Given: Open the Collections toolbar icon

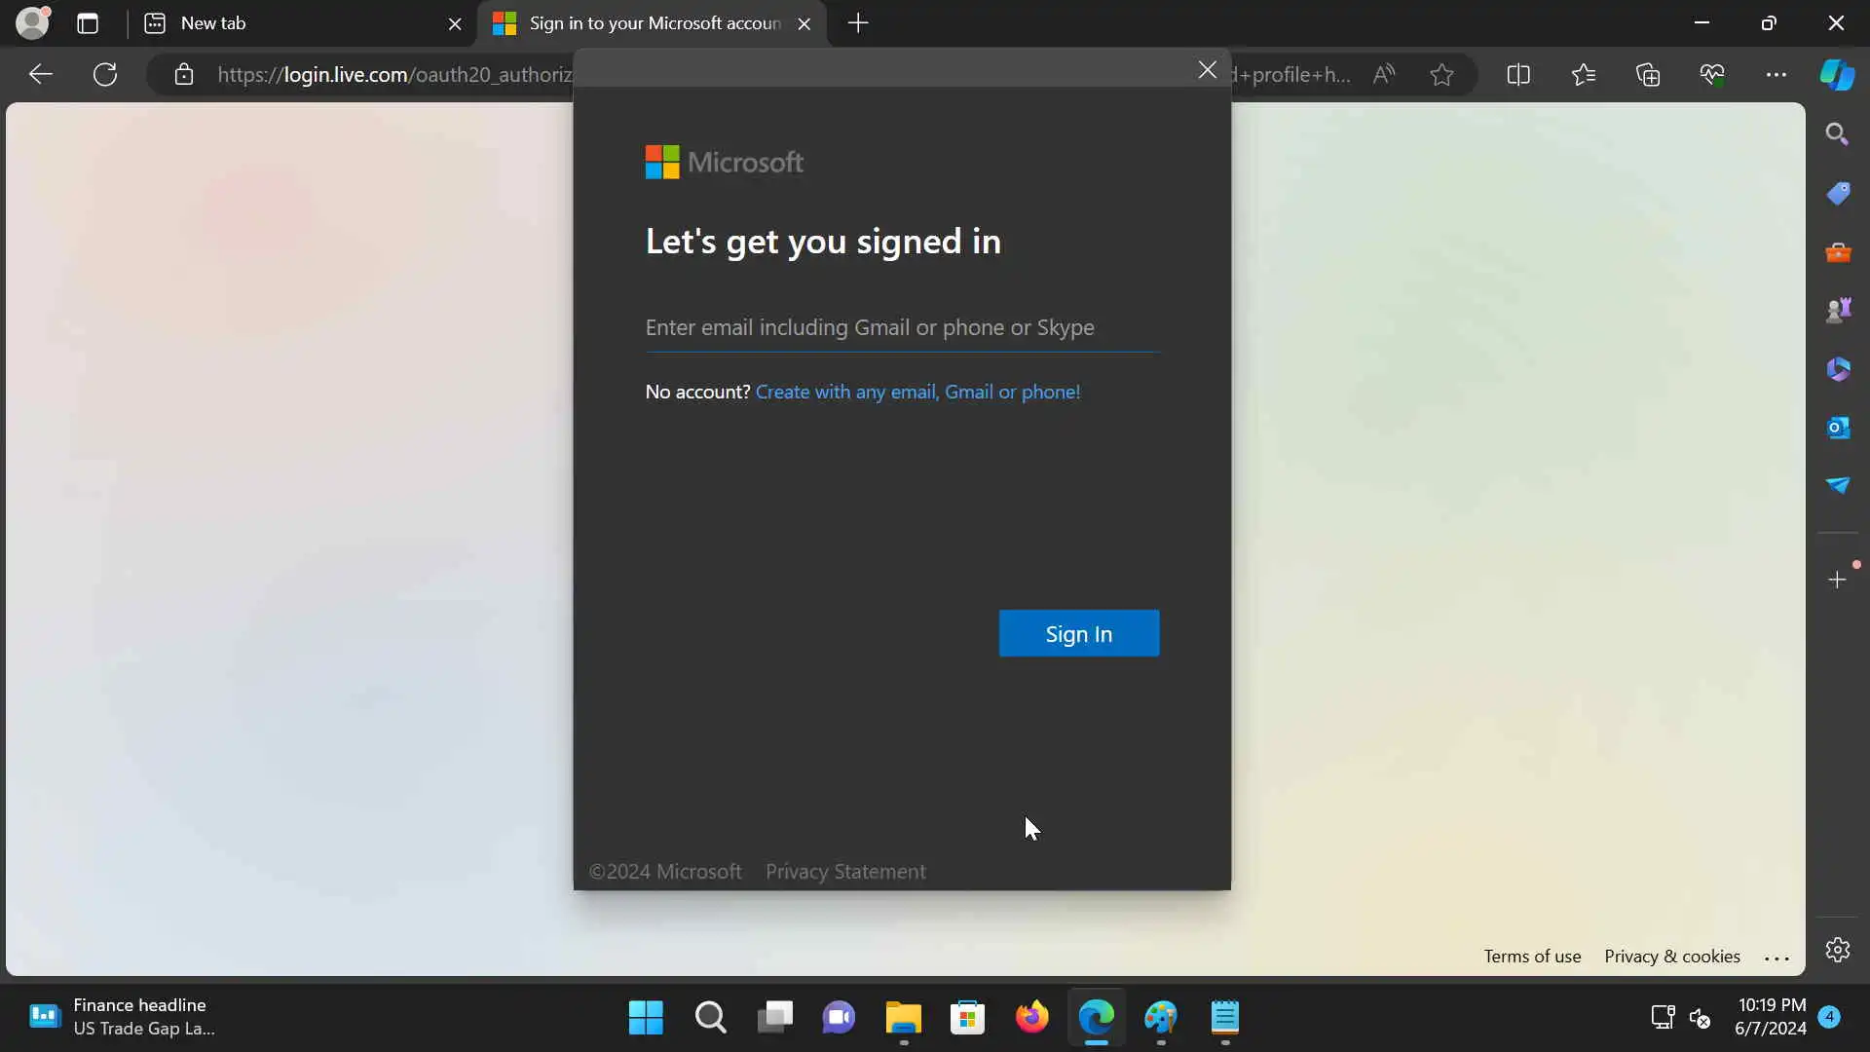Looking at the screenshot, I should click(1647, 75).
